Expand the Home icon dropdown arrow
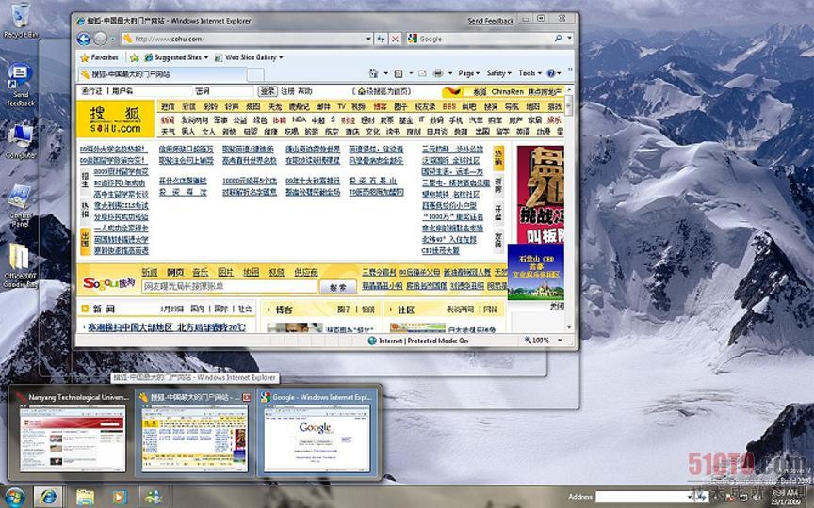The width and height of the screenshot is (814, 508). pos(385,73)
